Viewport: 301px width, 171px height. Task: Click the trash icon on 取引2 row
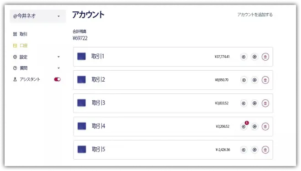265,80
